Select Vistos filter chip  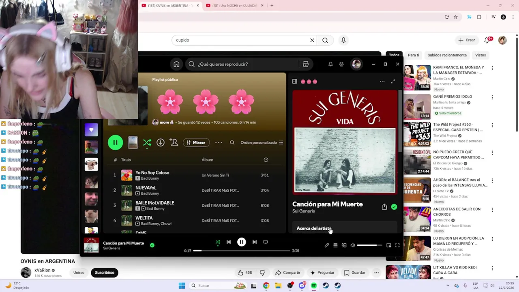[480, 55]
